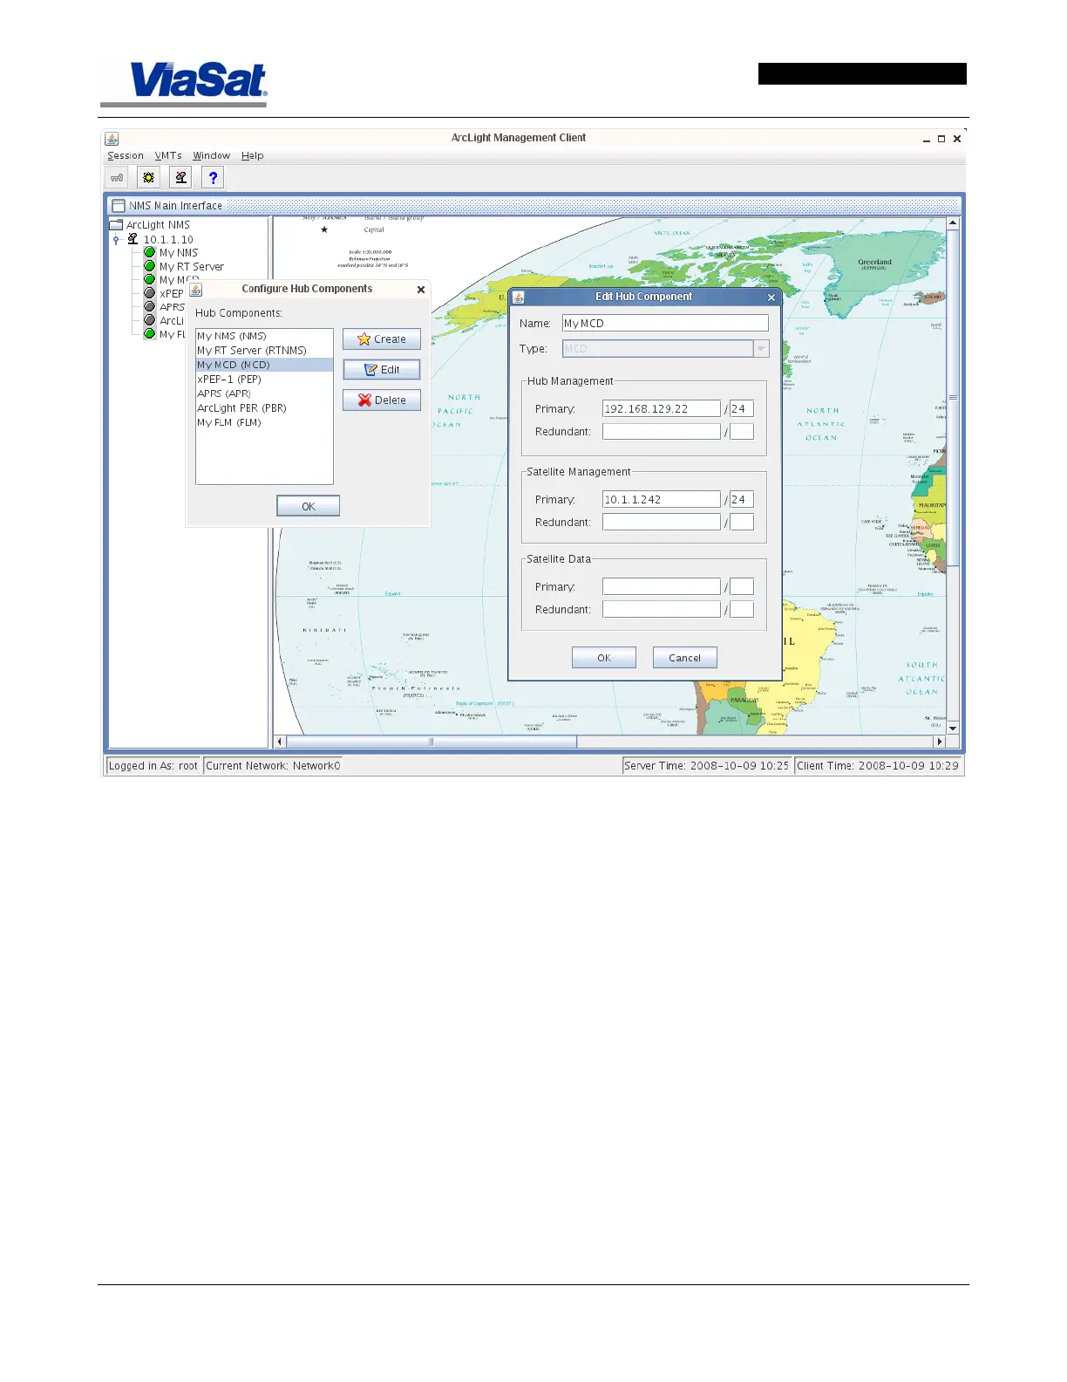Click the Client Time status entry

(878, 766)
